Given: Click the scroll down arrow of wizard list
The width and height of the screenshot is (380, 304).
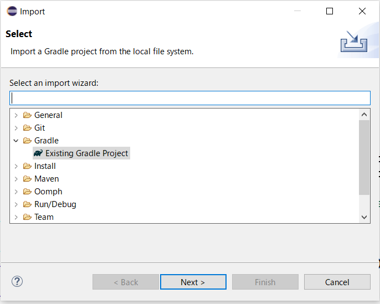Looking at the screenshot, I should (364, 217).
